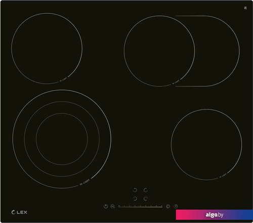Screen dimensions: 253x223
Task: Click the small mark in top-right corner
Action: point(245,8)
